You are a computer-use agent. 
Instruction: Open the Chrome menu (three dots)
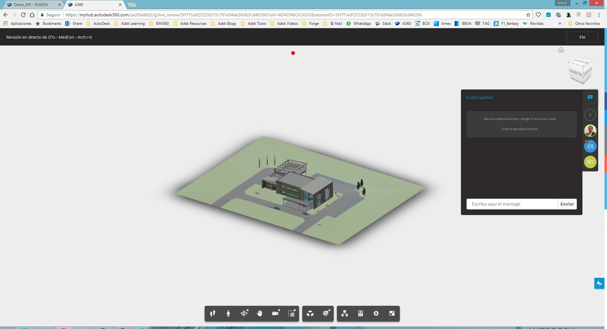point(599,15)
